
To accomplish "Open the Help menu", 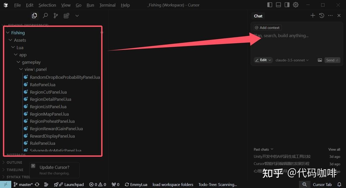I will coord(125,5).
